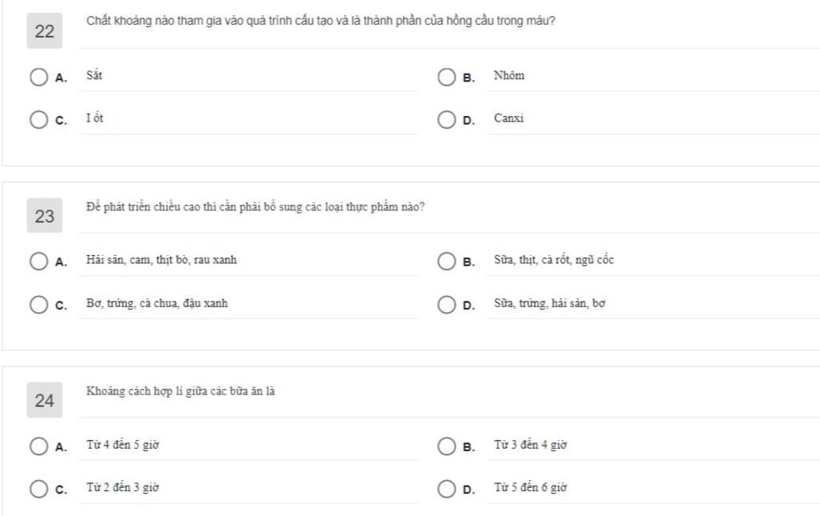820x516 pixels.
Task: Select 'Từ 3 đến 4 giờ' answer
Action: point(446,446)
